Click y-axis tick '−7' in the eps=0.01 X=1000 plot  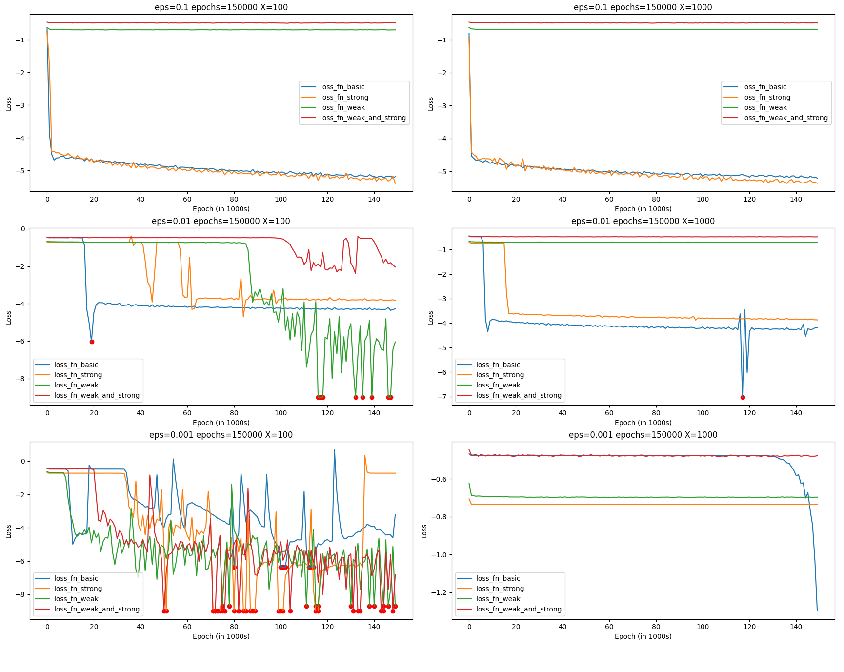click(x=442, y=397)
